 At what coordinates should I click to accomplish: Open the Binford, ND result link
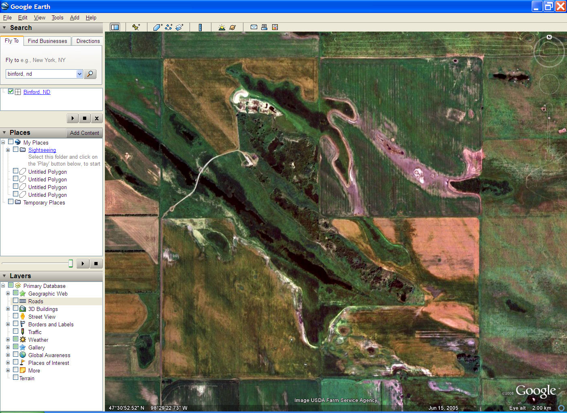(x=37, y=92)
